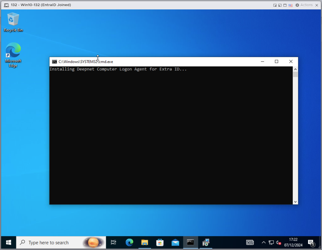Toggle the muted speaker volume icon
This screenshot has width=322, height=250.
[x=279, y=243]
